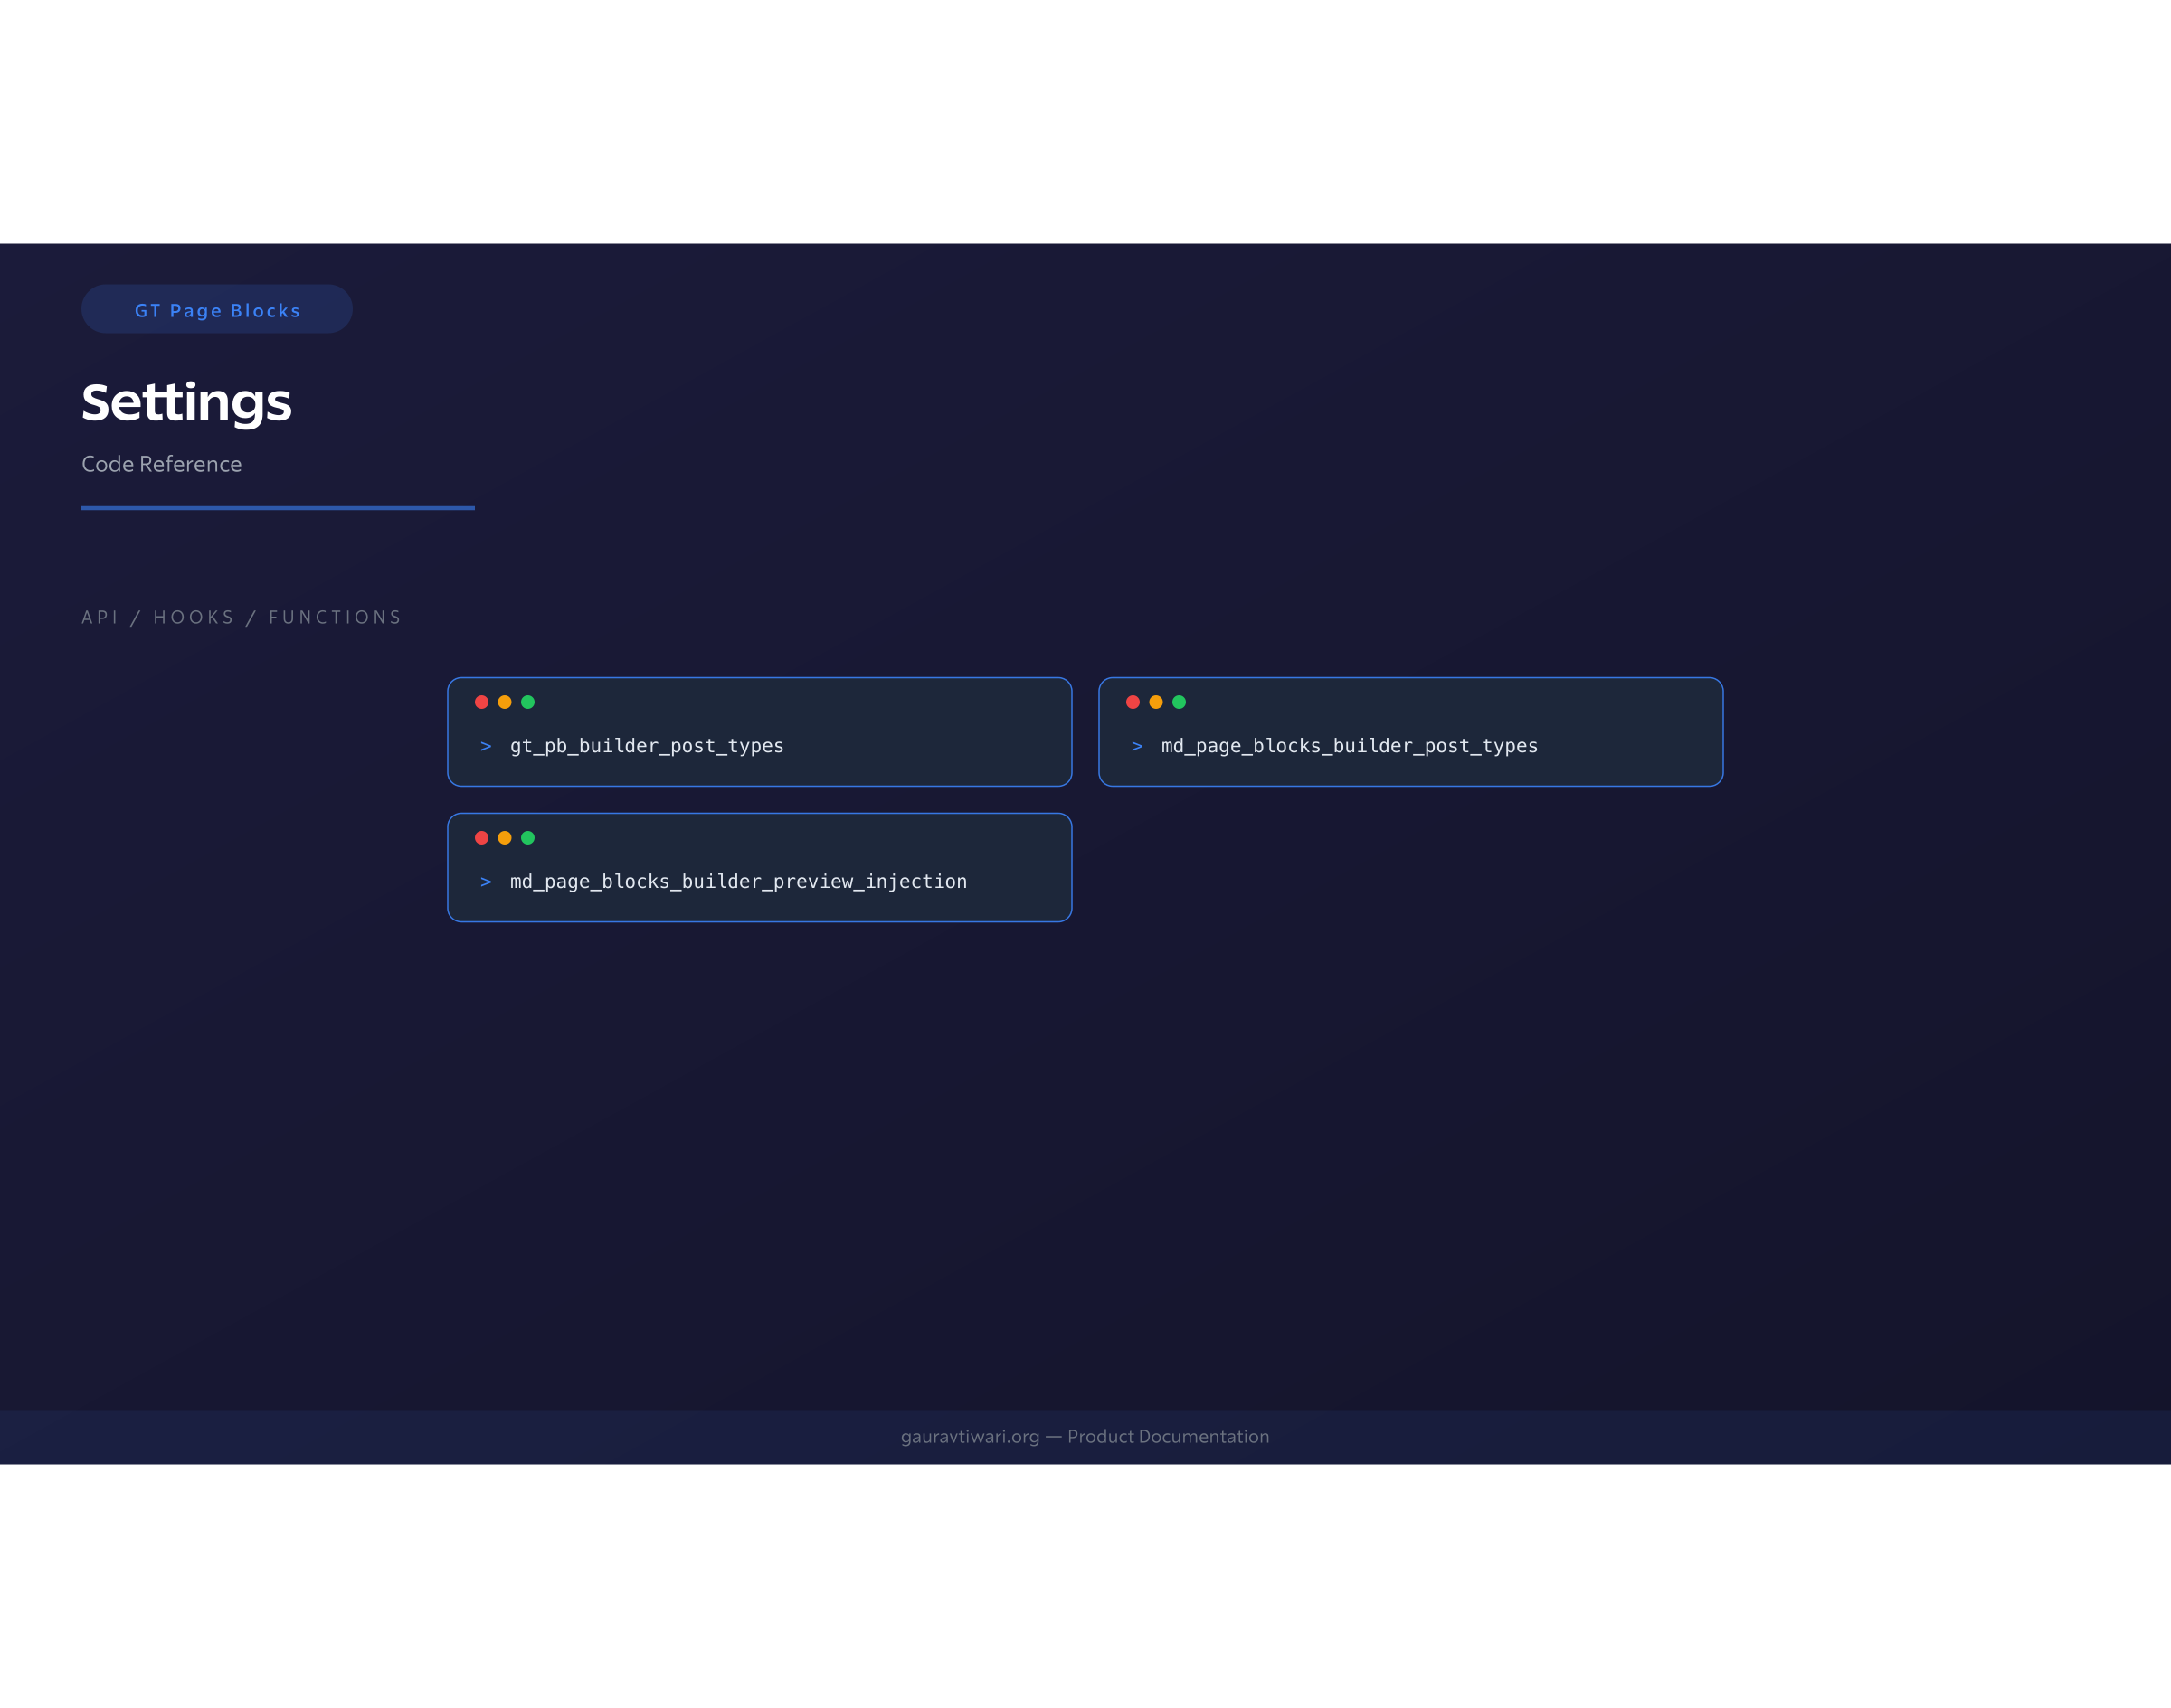The image size is (2171, 1708).
Task: Click prompt arrow before md_page_blocks_builder_preview_injection
Action: pos(487,882)
